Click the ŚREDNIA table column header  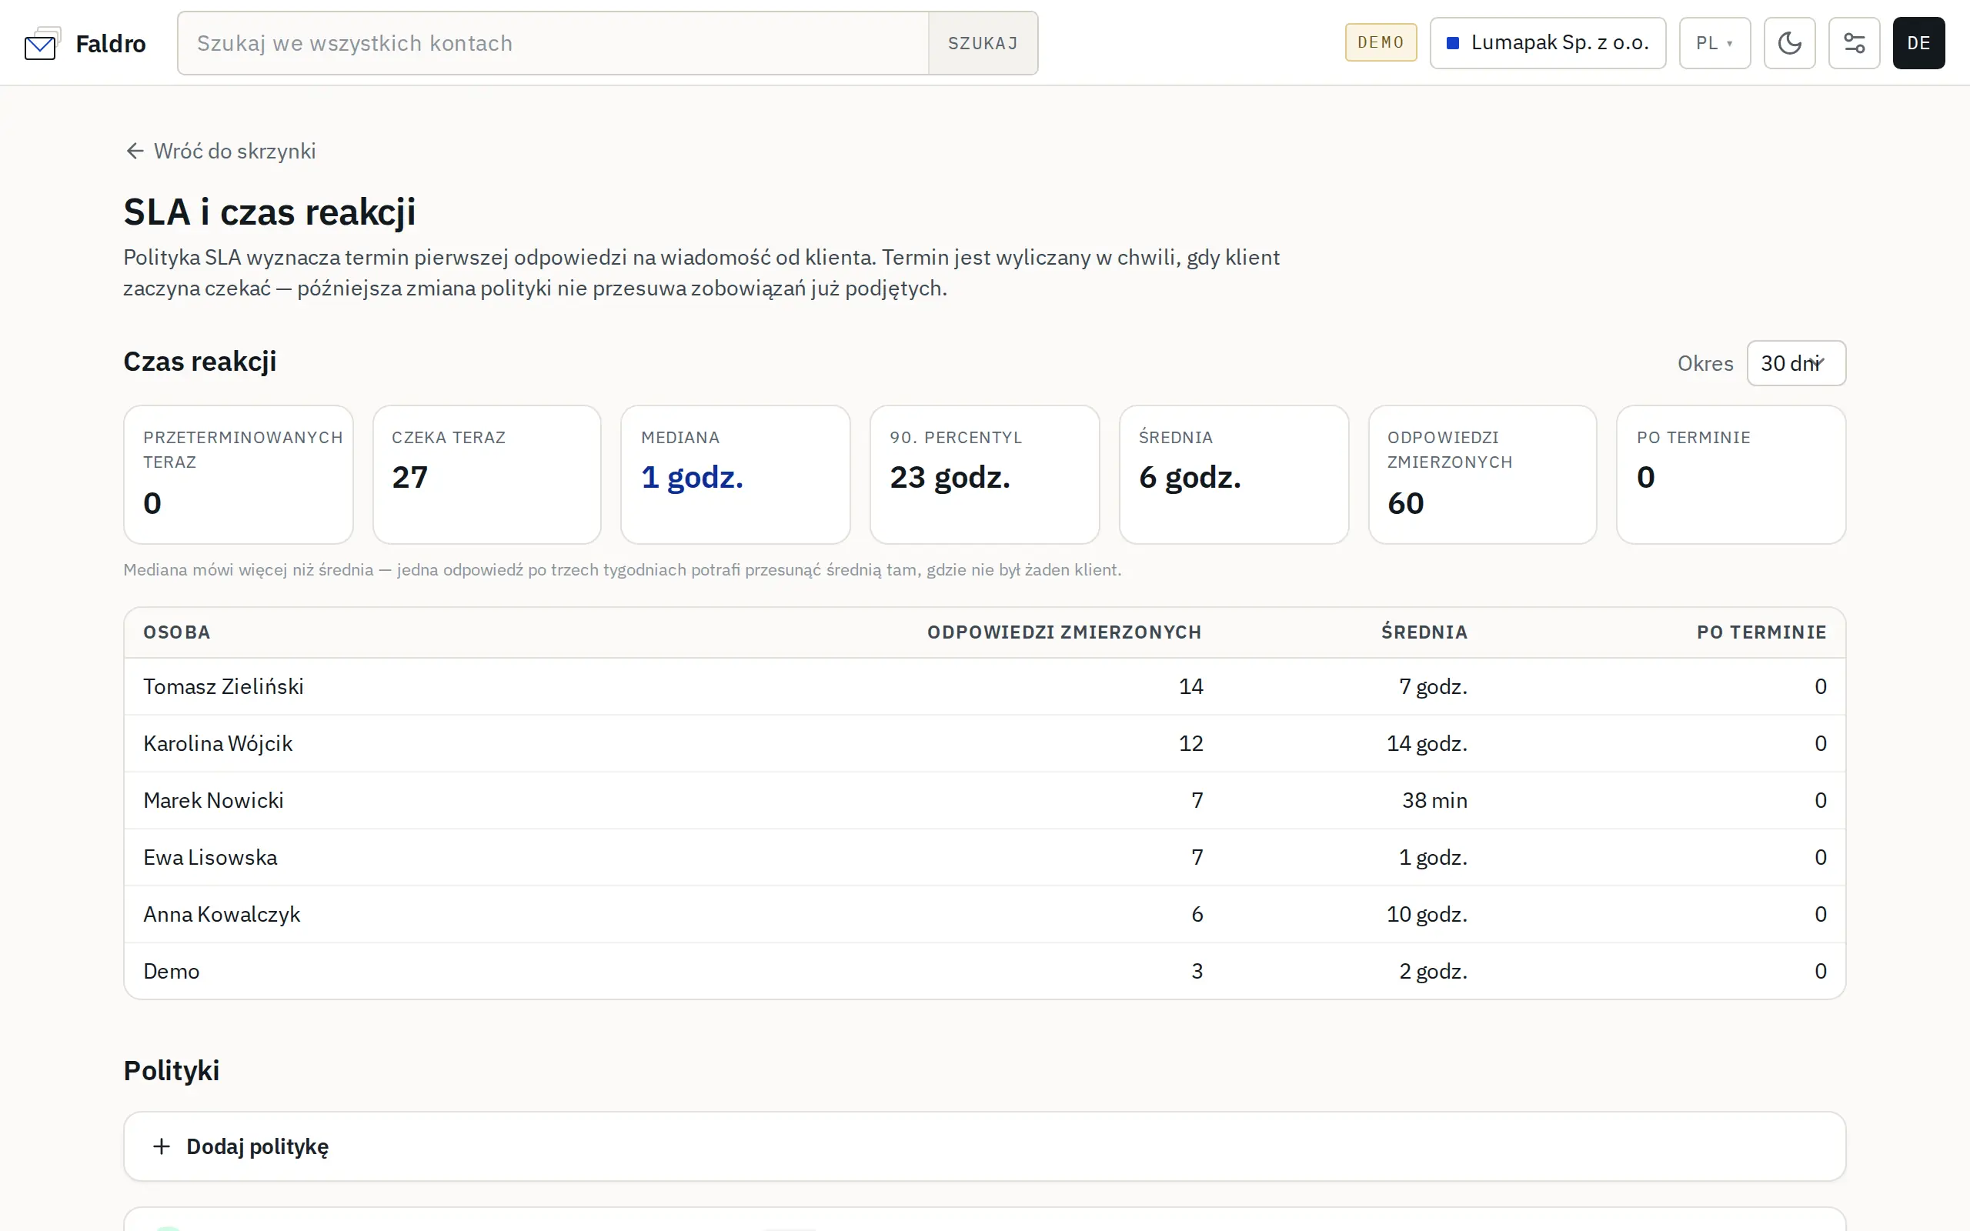click(1424, 632)
